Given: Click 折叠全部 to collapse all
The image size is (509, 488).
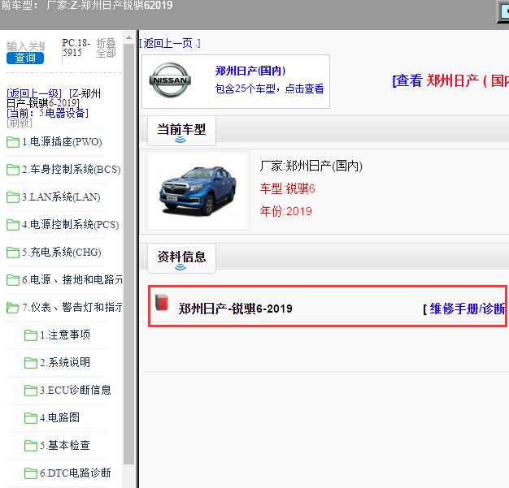Looking at the screenshot, I should tap(107, 48).
